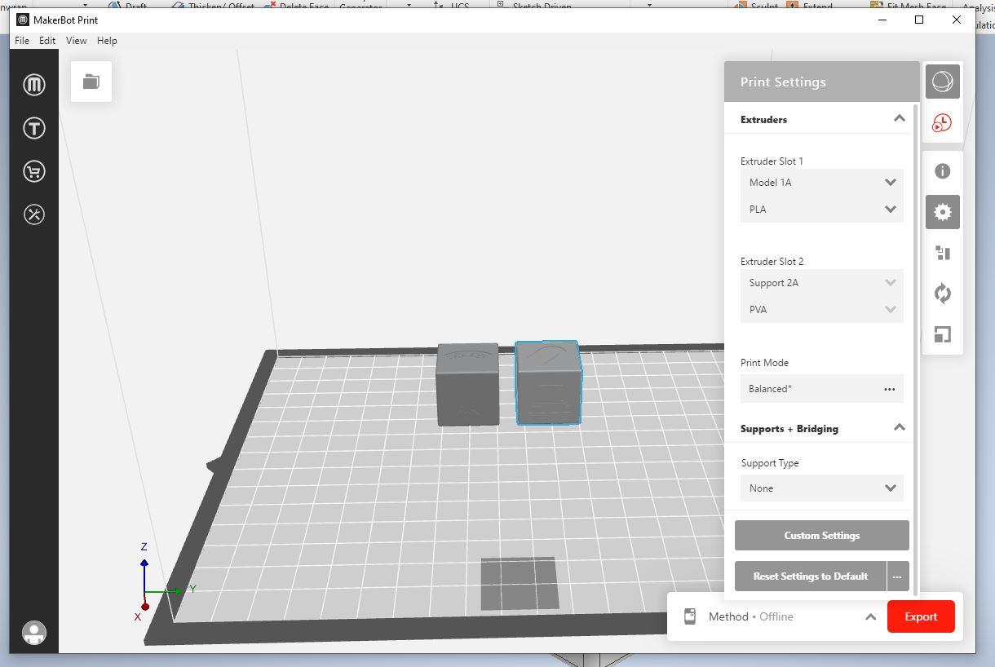Screen dimensions: 995x667
Task: Click the Extruder Slot 2 label
Action: pos(772,262)
